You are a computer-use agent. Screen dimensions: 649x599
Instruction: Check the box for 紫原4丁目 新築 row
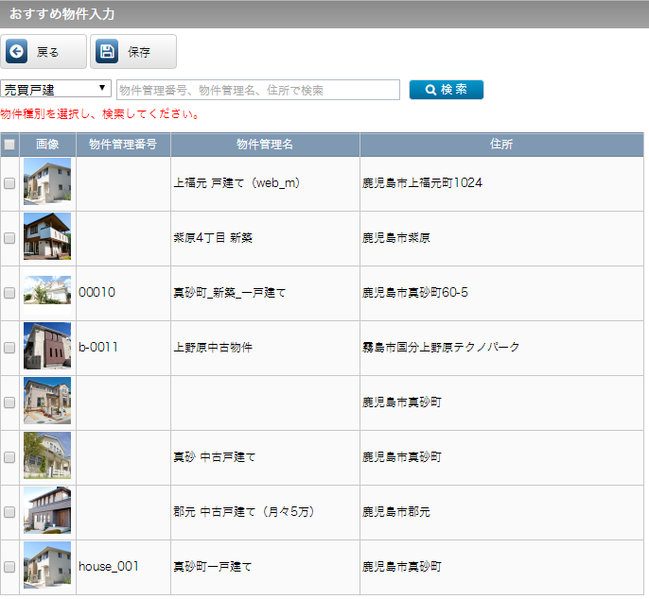(9, 238)
